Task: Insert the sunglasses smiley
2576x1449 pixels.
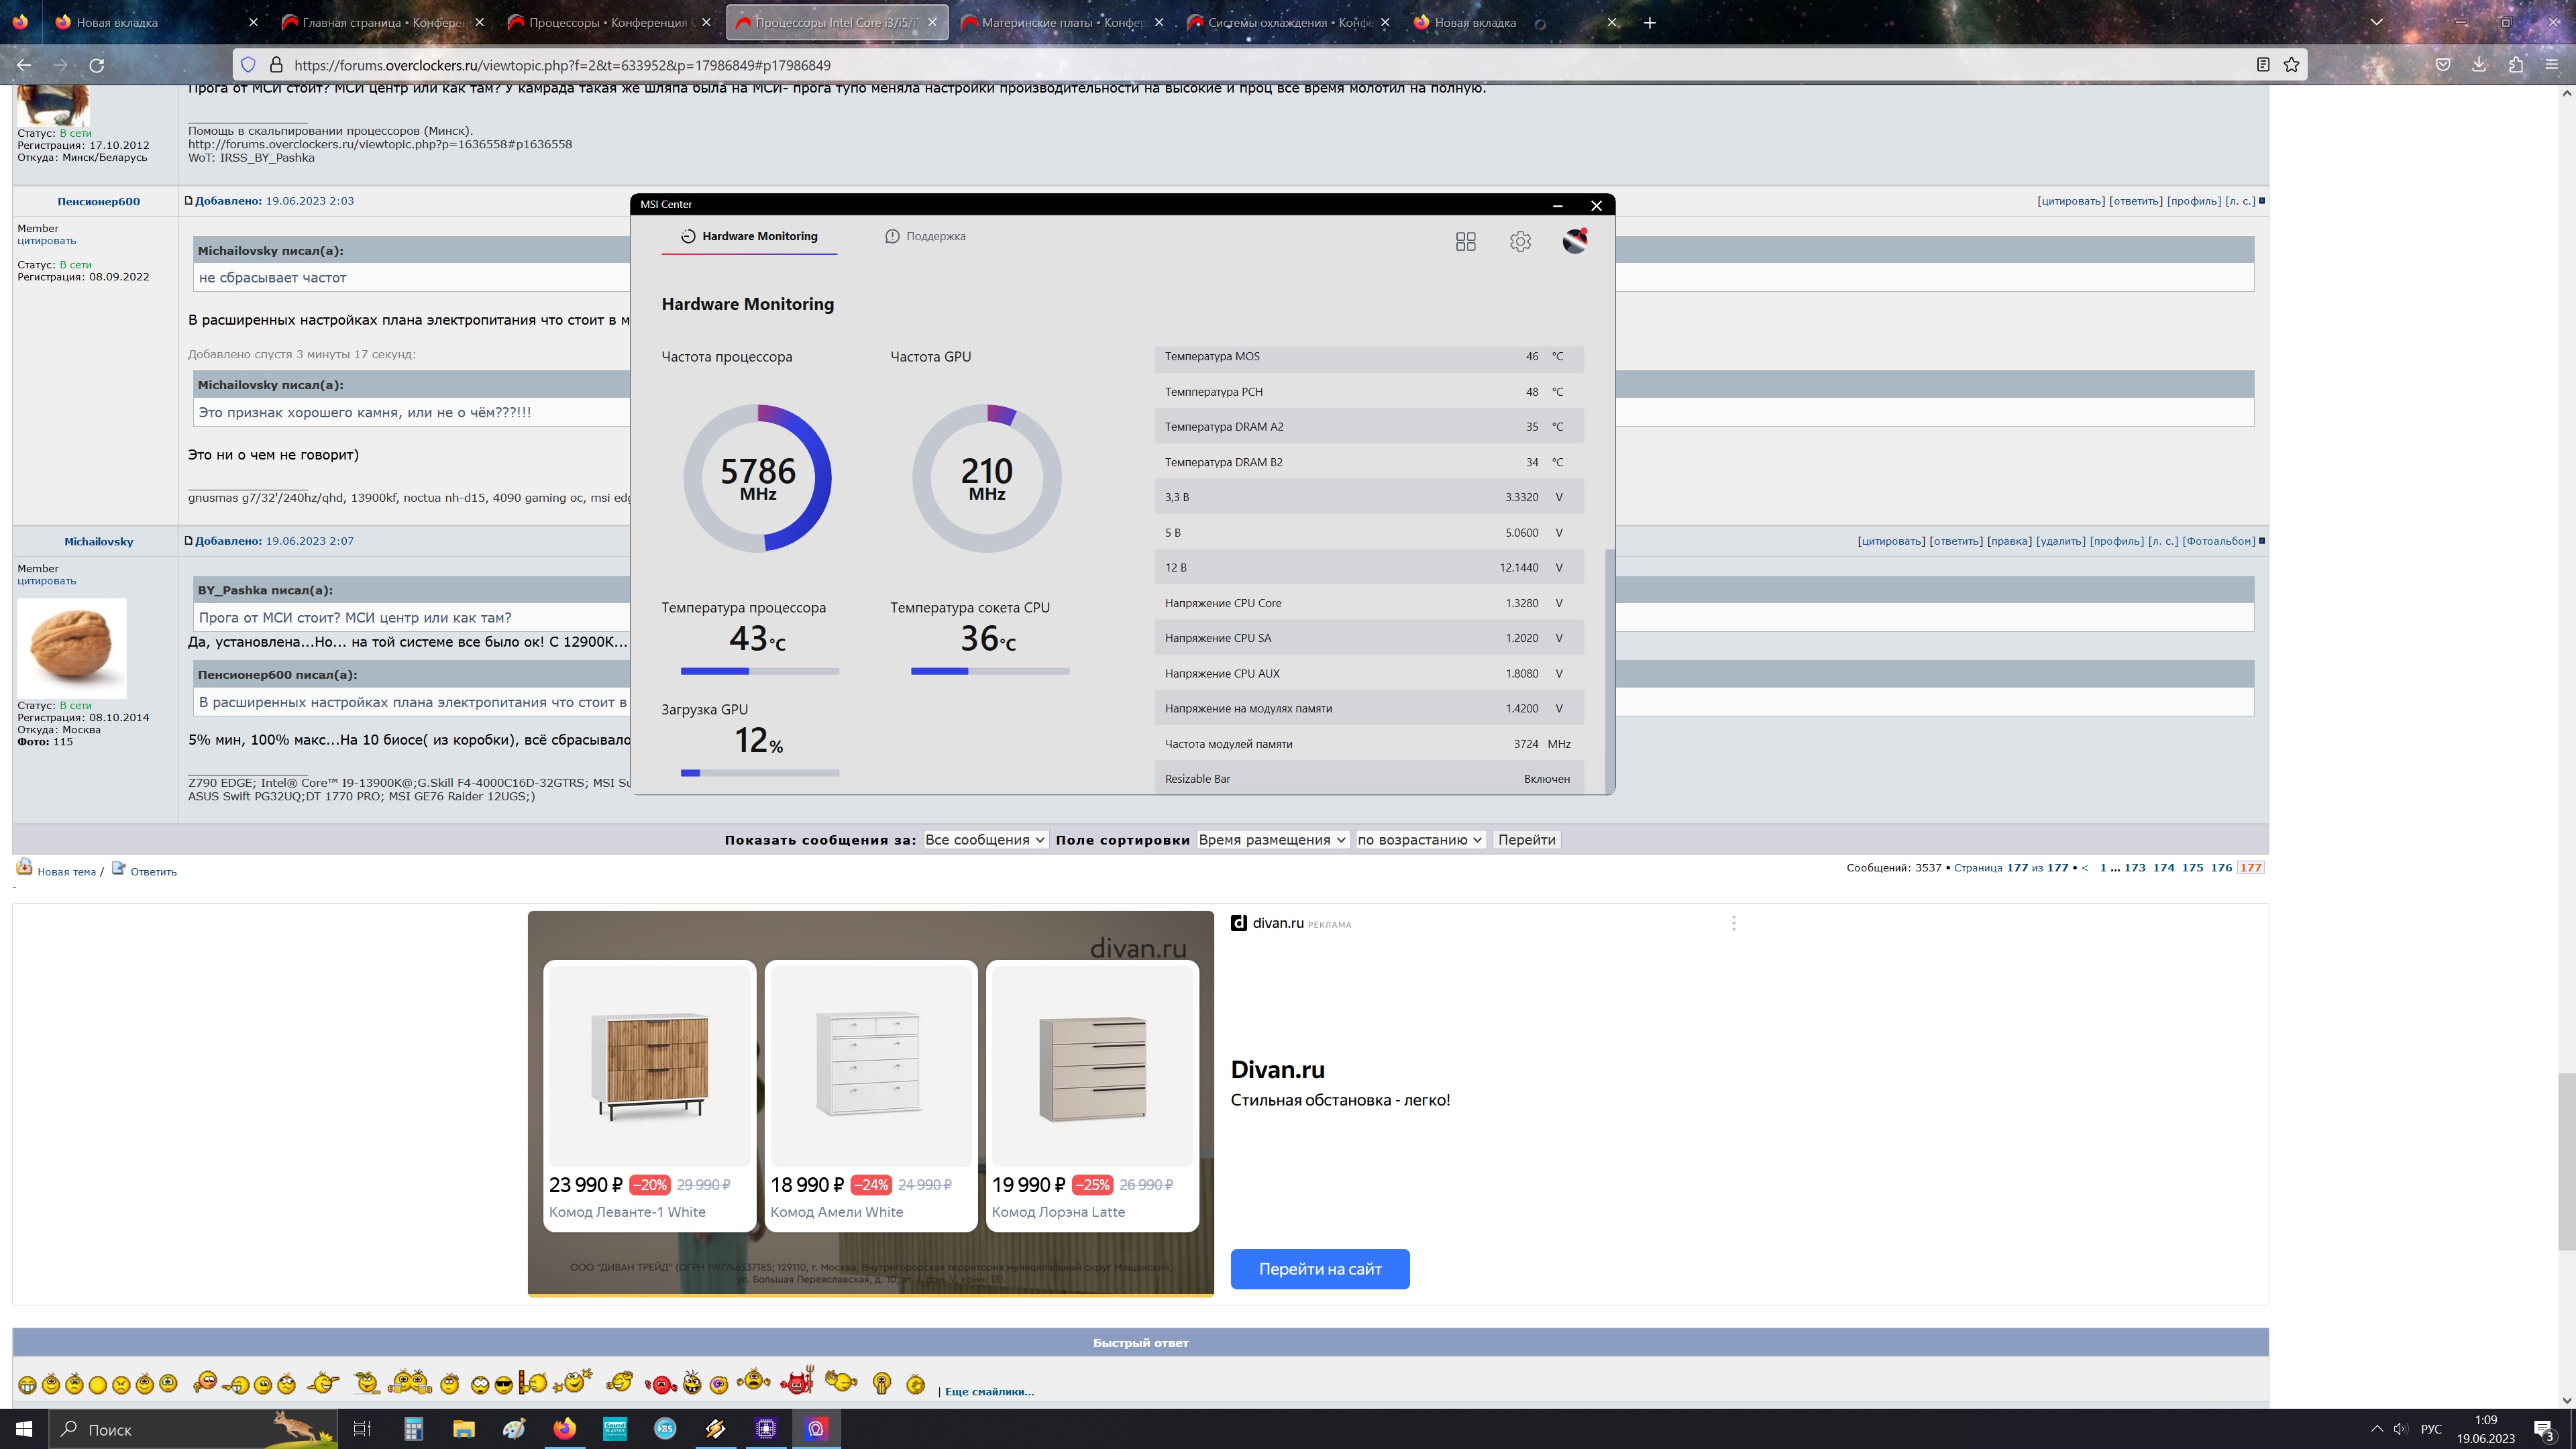Action: click(x=503, y=1385)
